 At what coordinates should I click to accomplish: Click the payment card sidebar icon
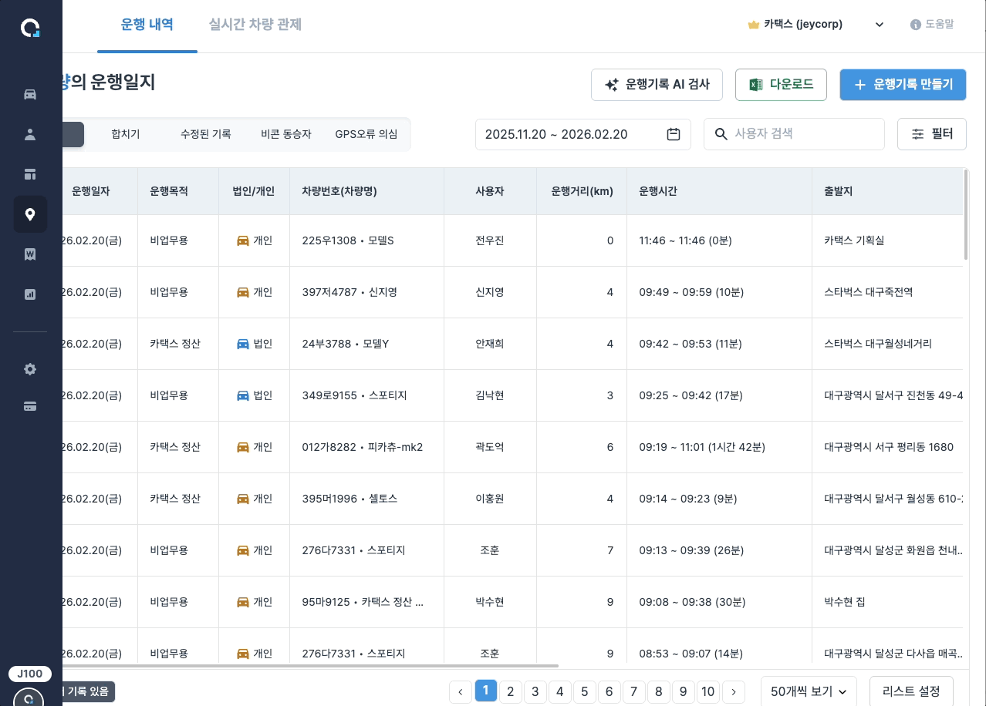point(29,406)
